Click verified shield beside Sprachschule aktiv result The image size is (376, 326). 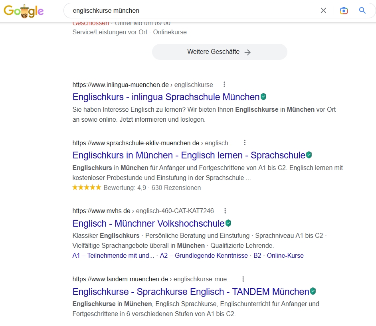pyautogui.click(x=309, y=155)
